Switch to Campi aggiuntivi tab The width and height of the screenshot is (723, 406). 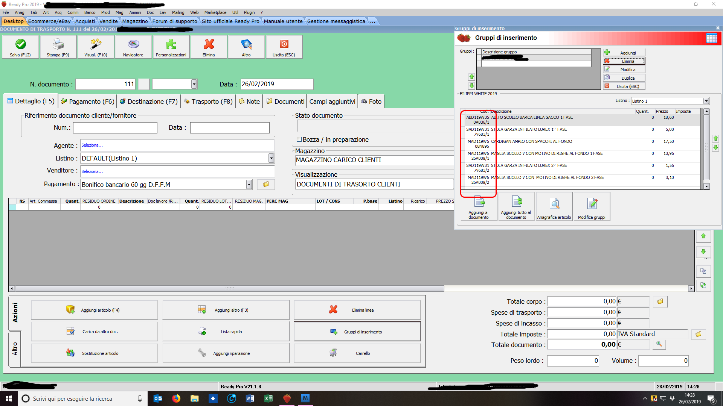click(332, 101)
